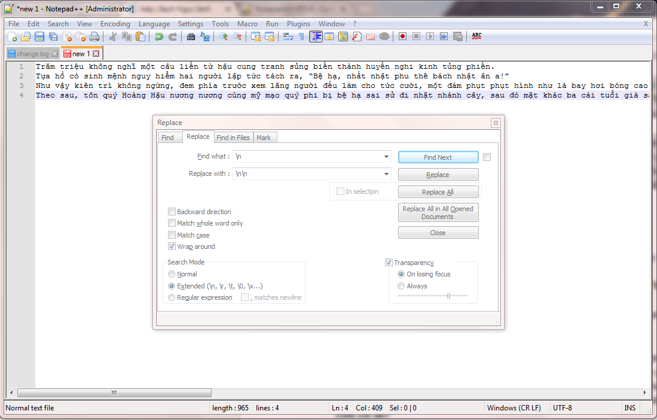Click the ABC spell check icon

click(x=476, y=36)
